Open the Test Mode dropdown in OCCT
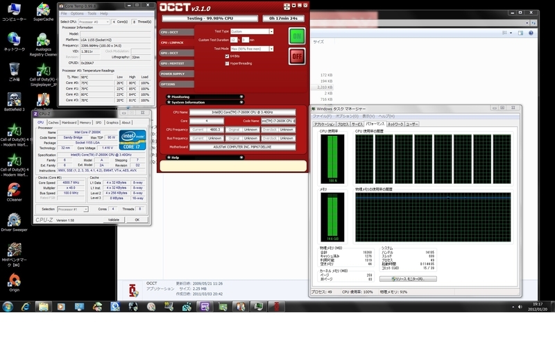The height and width of the screenshot is (347, 555). click(x=271, y=49)
